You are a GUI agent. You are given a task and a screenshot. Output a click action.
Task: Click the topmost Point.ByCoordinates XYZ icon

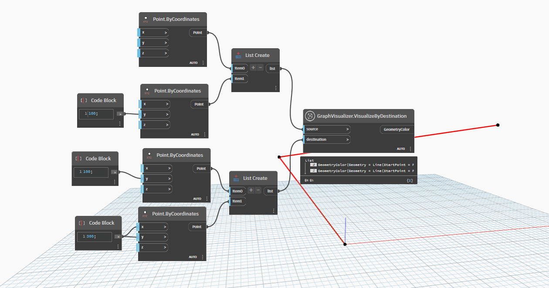[146, 20]
